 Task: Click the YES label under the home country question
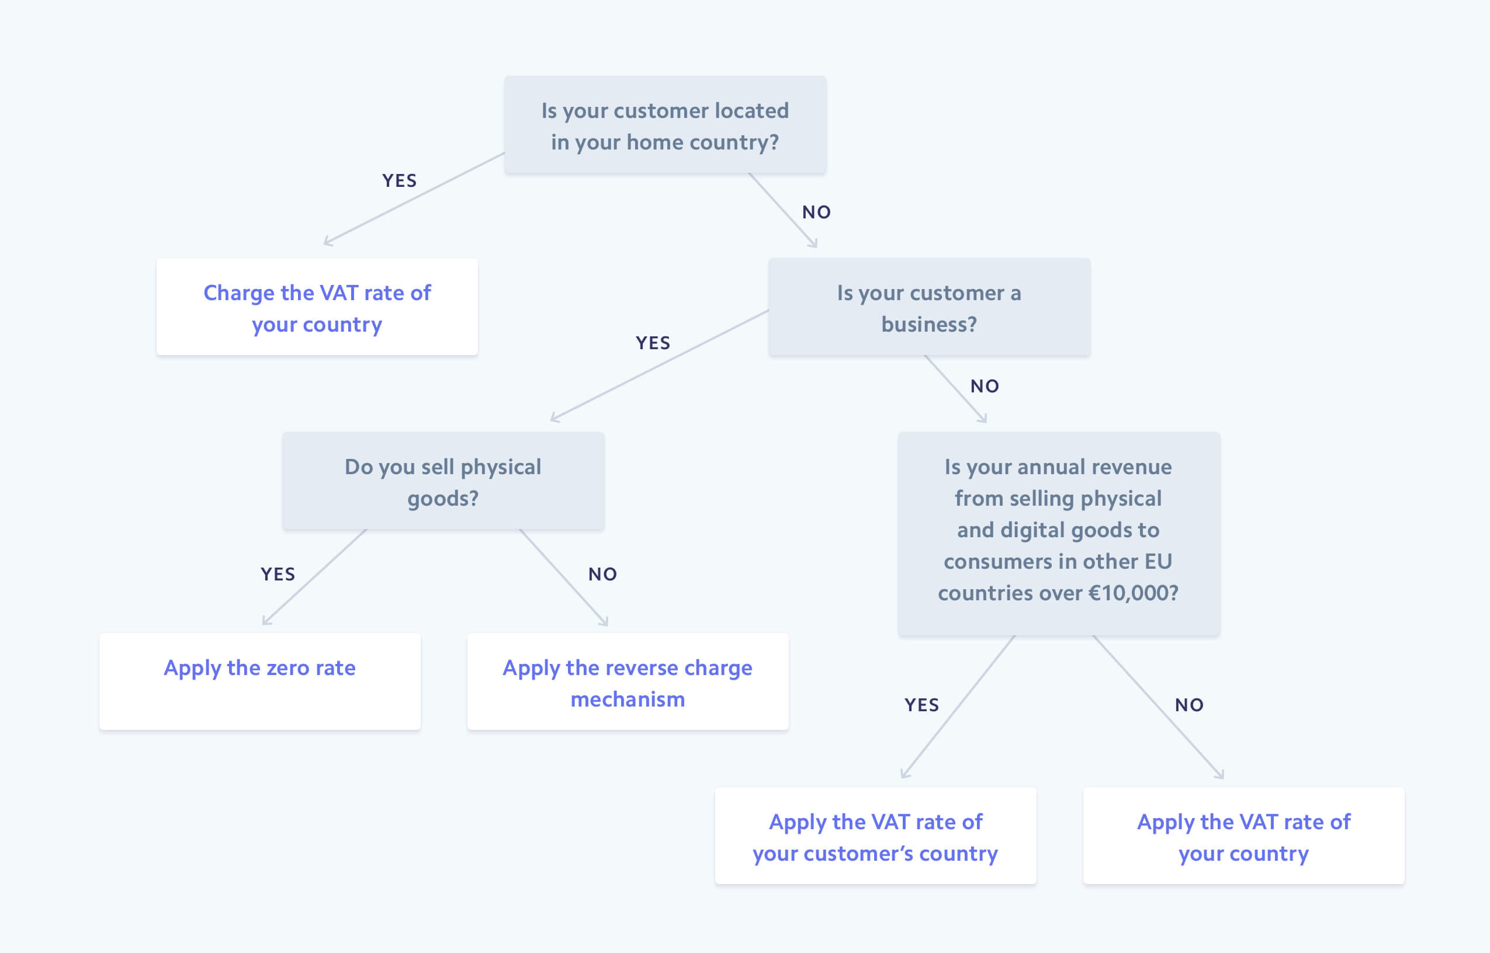tap(399, 180)
